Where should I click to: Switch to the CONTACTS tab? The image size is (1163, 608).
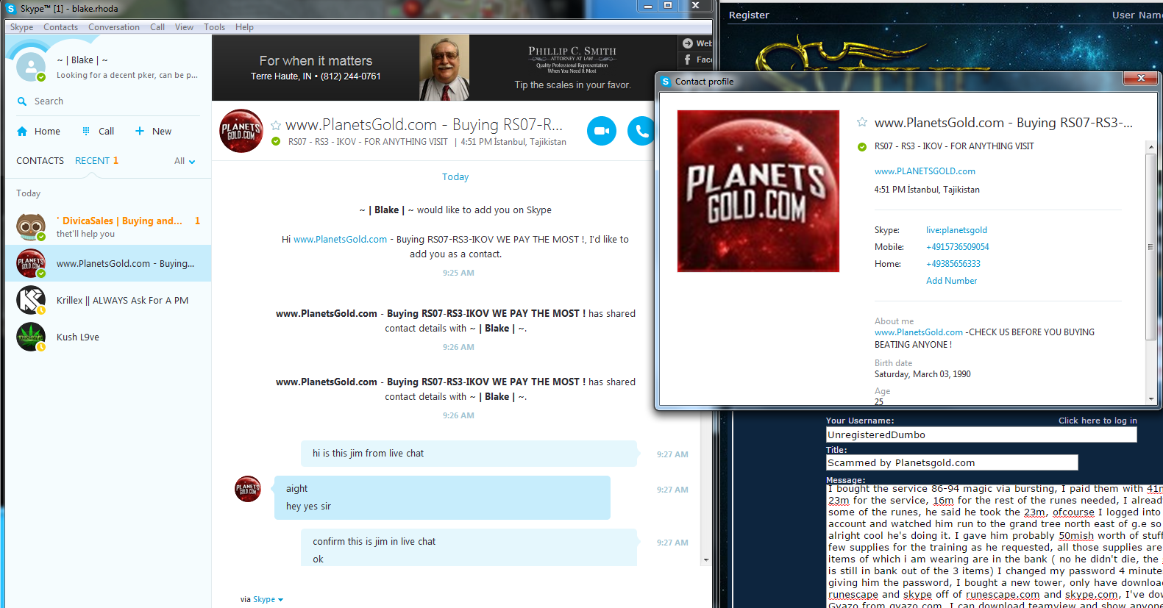[40, 160]
